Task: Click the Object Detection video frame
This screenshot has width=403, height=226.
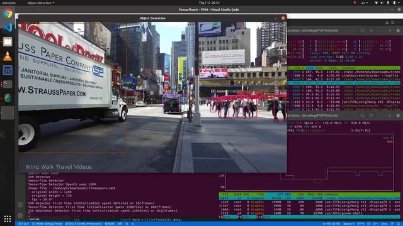Action: coord(152,97)
